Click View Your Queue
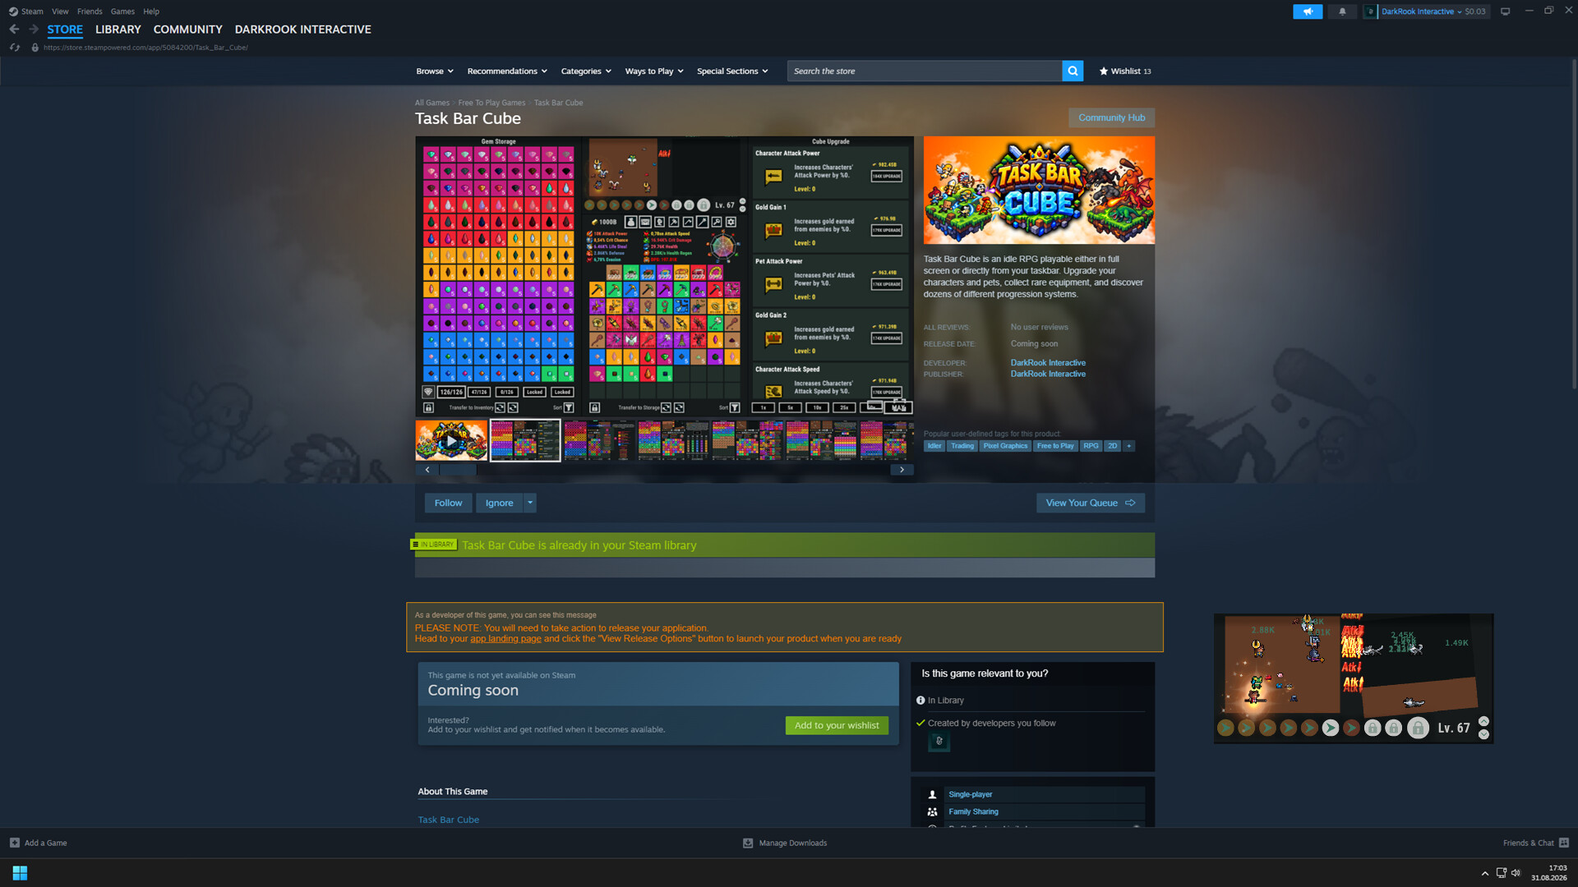 click(1090, 503)
